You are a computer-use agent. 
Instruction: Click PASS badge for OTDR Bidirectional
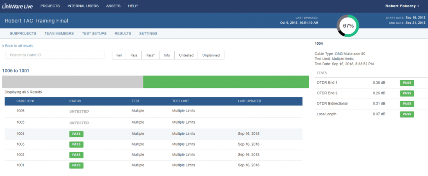coord(408,104)
